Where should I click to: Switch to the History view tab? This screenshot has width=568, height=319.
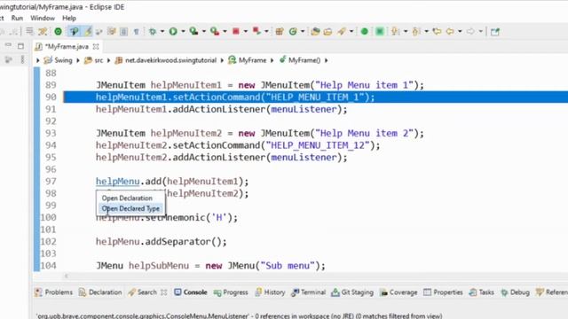pos(270,292)
